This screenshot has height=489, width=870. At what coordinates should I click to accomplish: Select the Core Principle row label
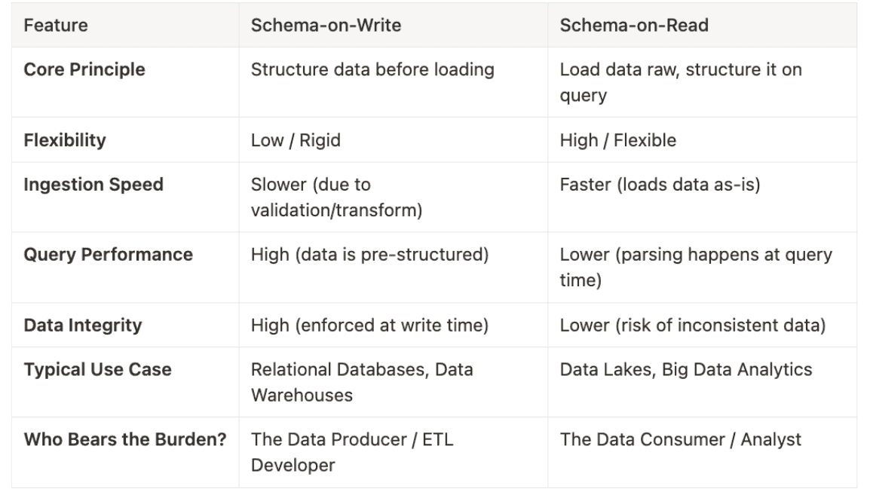pyautogui.click(x=84, y=70)
